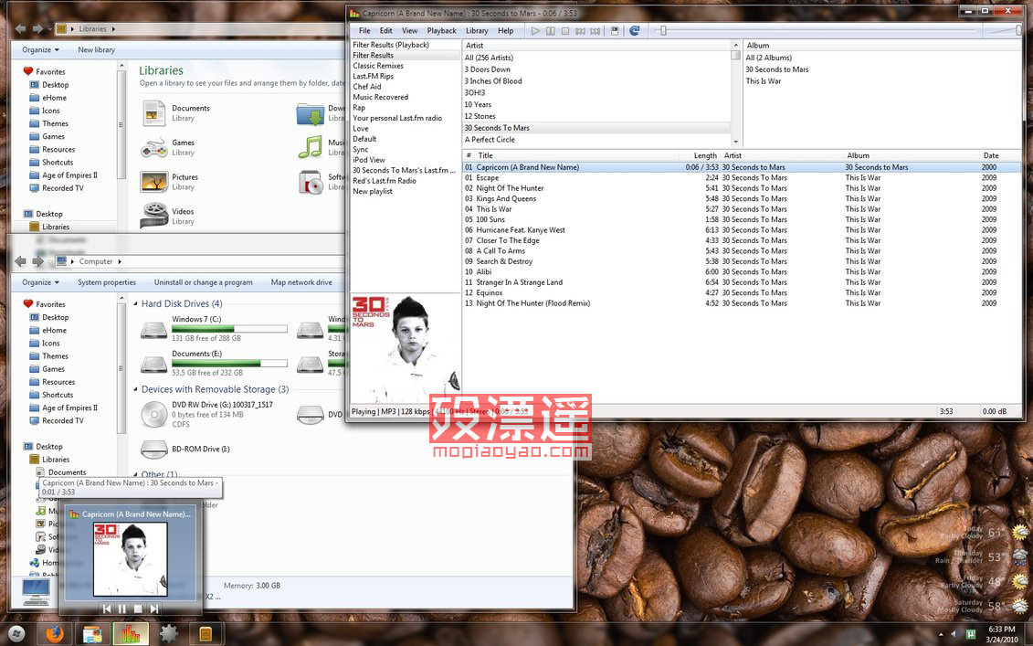The width and height of the screenshot is (1033, 646).
Task: Click Map network drive
Action: pyautogui.click(x=301, y=282)
